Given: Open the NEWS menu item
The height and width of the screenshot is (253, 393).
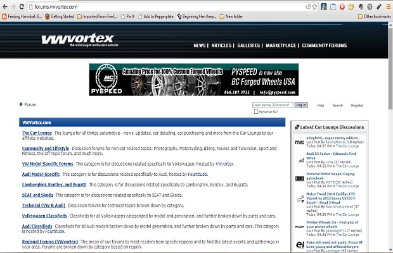Looking at the screenshot, I should (x=200, y=46).
